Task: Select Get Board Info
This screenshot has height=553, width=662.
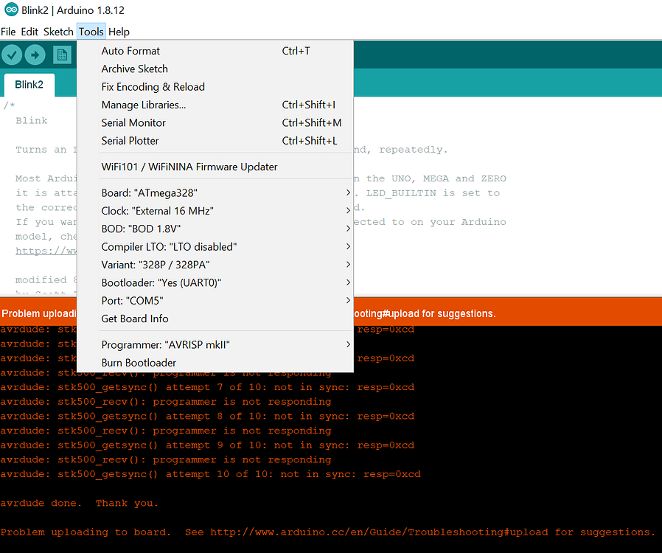Action: [135, 319]
